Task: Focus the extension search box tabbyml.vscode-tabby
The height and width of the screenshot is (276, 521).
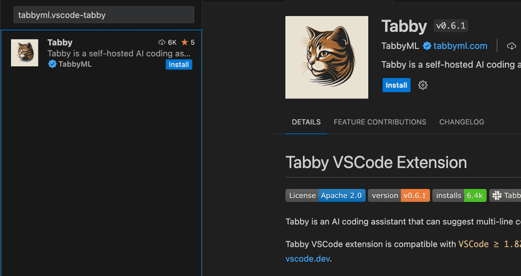Action: pos(104,15)
